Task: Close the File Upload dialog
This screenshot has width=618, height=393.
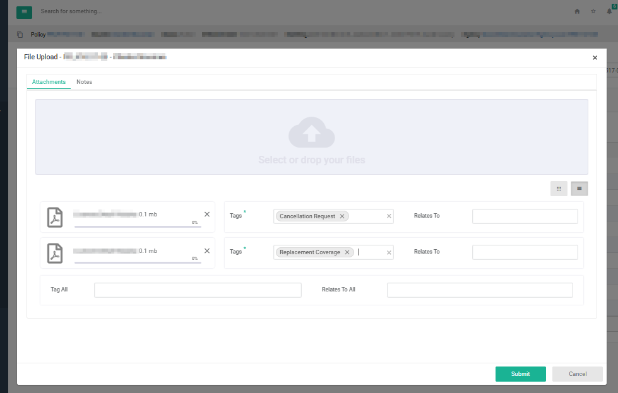Action: pos(595,57)
